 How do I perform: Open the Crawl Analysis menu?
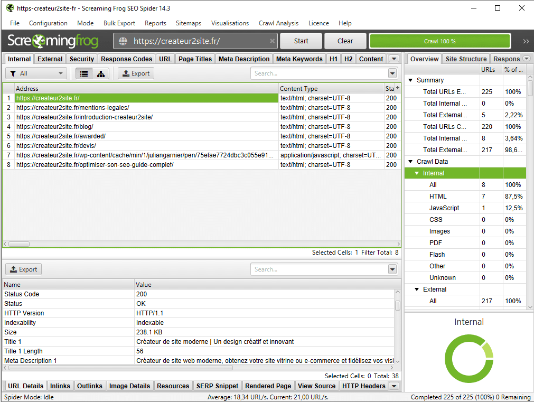(278, 23)
